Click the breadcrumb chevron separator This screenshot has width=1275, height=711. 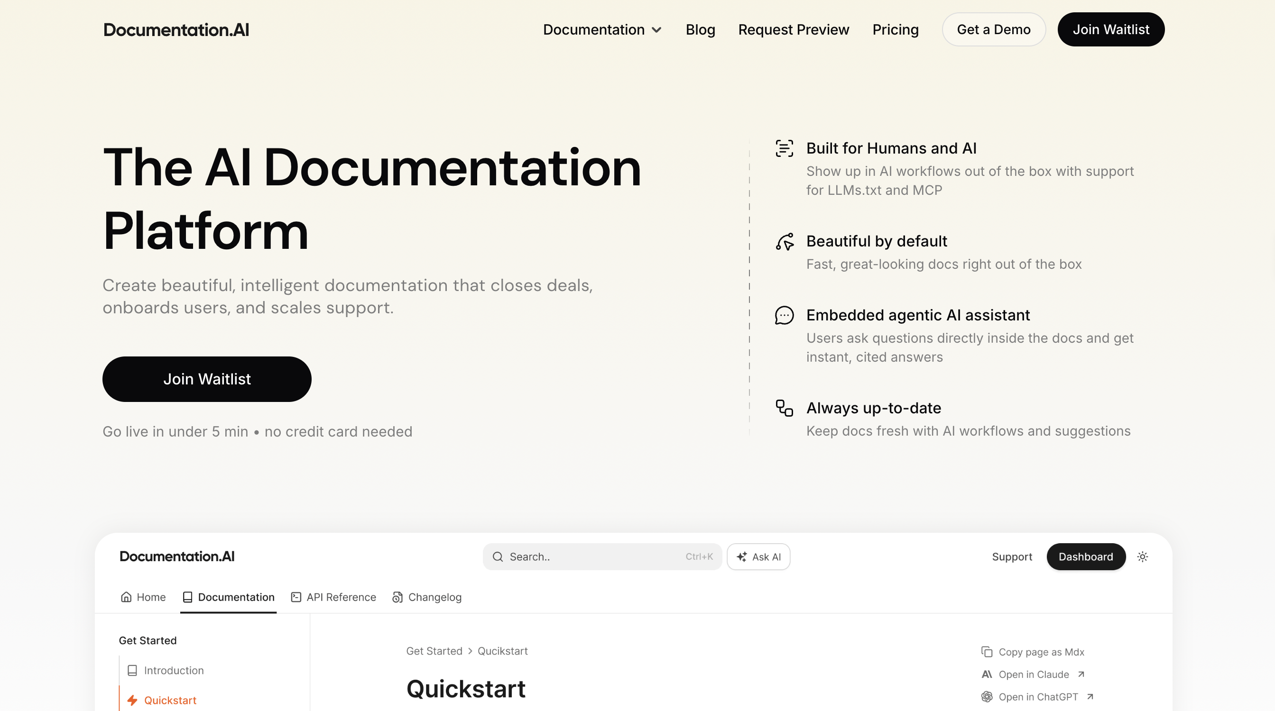click(470, 651)
